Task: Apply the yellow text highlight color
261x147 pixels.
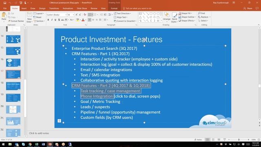Action: 77,20
